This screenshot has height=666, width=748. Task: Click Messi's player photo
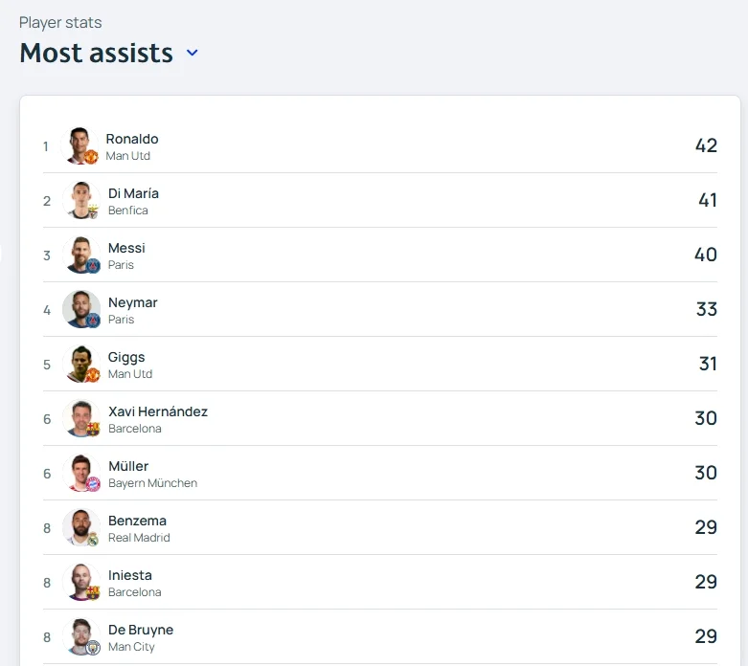(x=81, y=255)
